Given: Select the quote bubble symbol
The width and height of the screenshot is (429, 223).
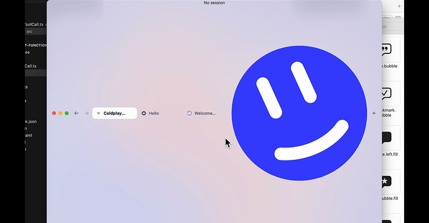Looking at the screenshot, I should click(x=386, y=50).
